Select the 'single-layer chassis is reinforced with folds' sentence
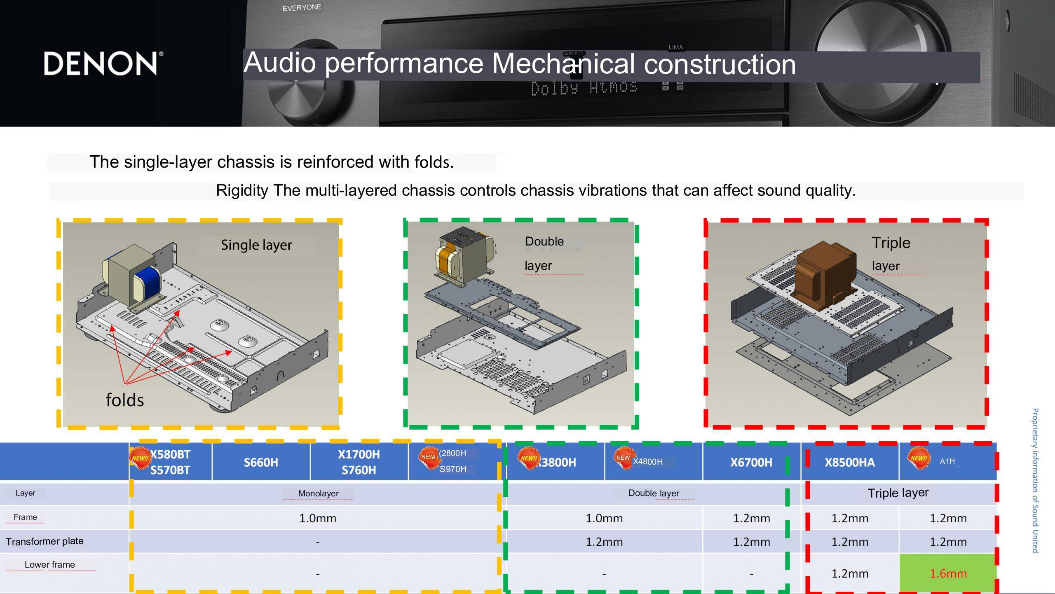 click(272, 162)
